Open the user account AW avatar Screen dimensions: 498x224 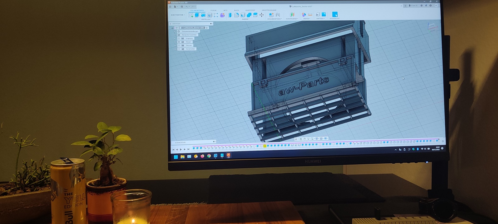click(436, 5)
